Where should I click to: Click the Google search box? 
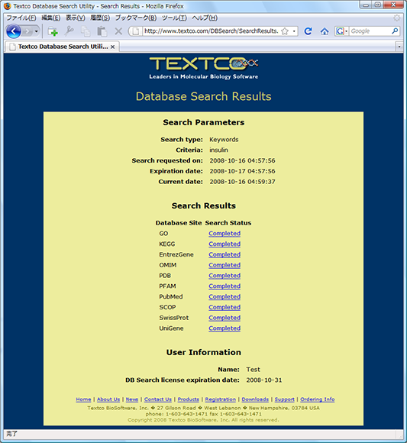370,31
